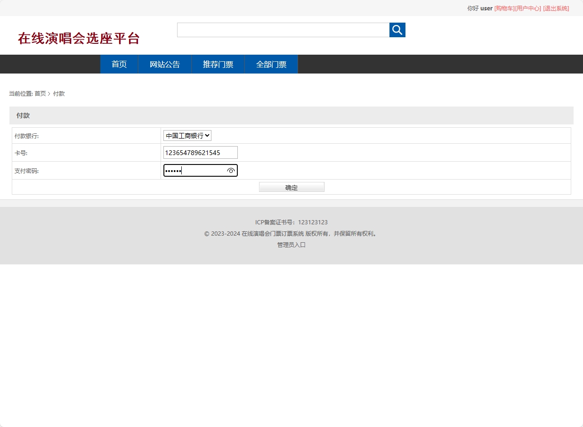This screenshot has height=427, width=583.
Task: Open the 购物车 shopping cart link
Action: tap(503, 8)
